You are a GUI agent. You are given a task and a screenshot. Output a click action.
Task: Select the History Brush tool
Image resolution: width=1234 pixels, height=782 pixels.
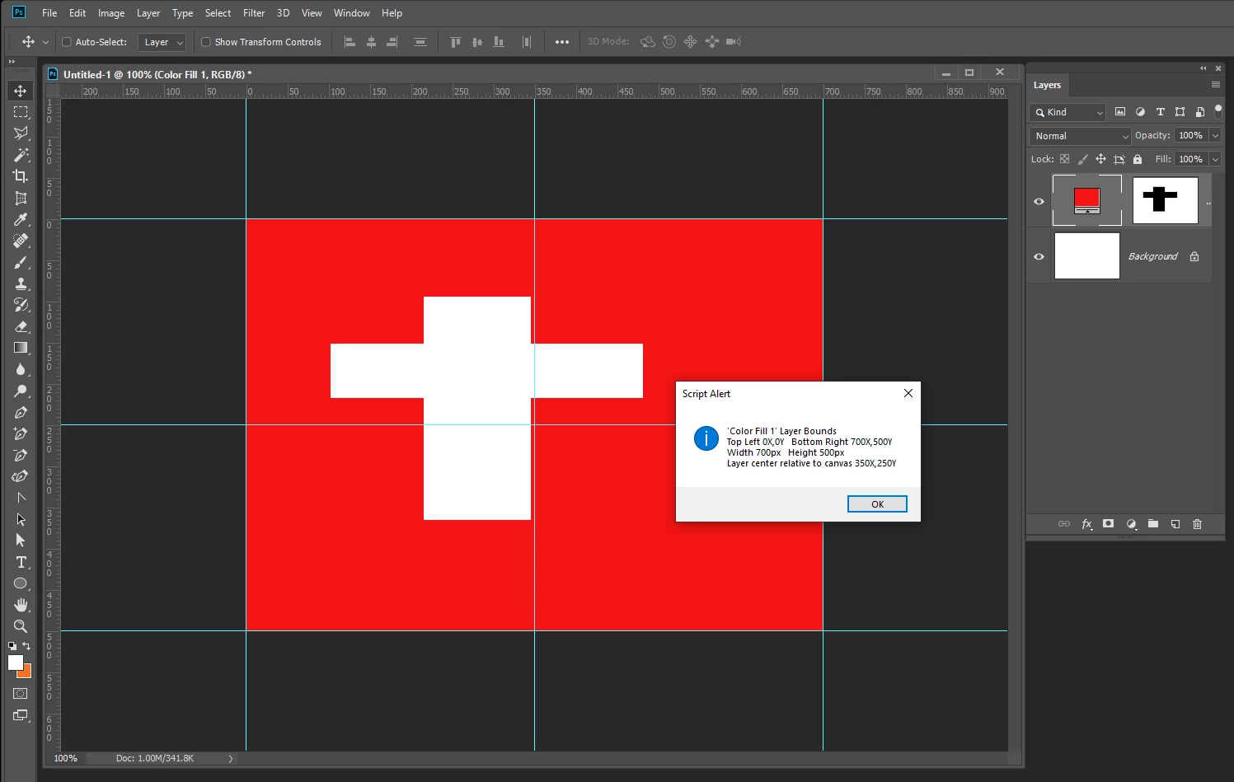[21, 305]
